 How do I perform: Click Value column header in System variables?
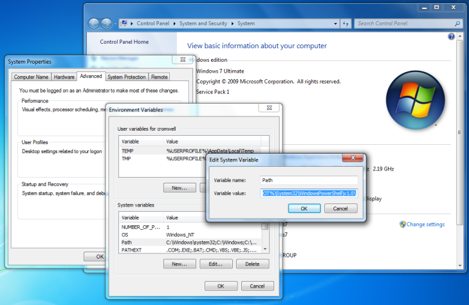coord(185,217)
